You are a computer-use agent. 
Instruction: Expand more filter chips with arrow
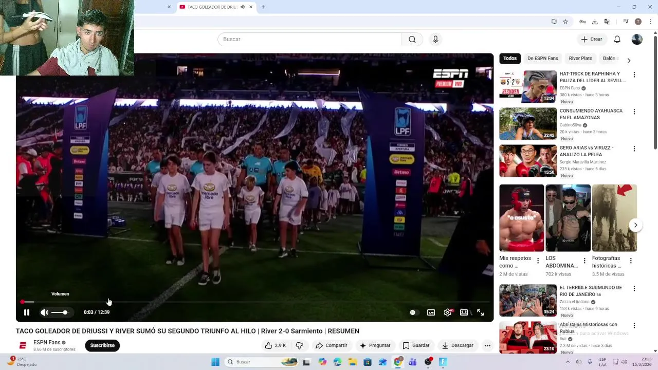pos(629,60)
